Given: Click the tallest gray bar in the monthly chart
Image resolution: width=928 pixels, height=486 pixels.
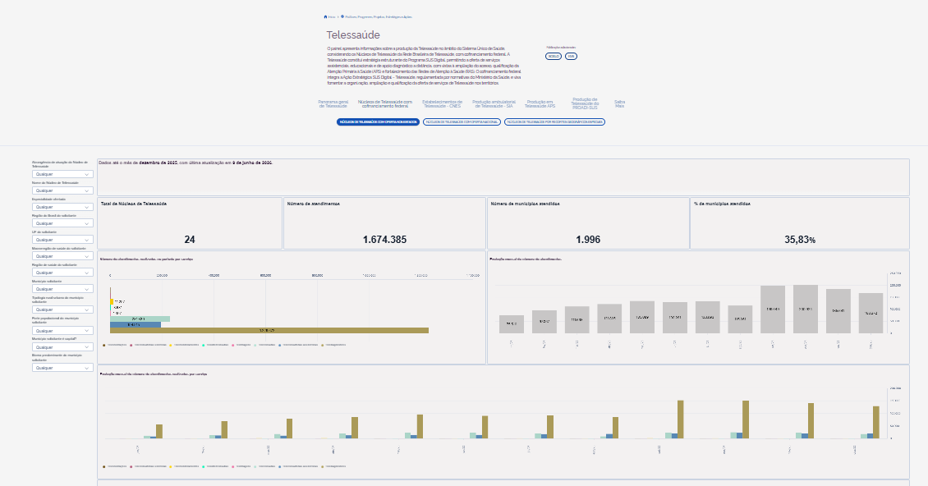Looking at the screenshot, I should pos(806,309).
